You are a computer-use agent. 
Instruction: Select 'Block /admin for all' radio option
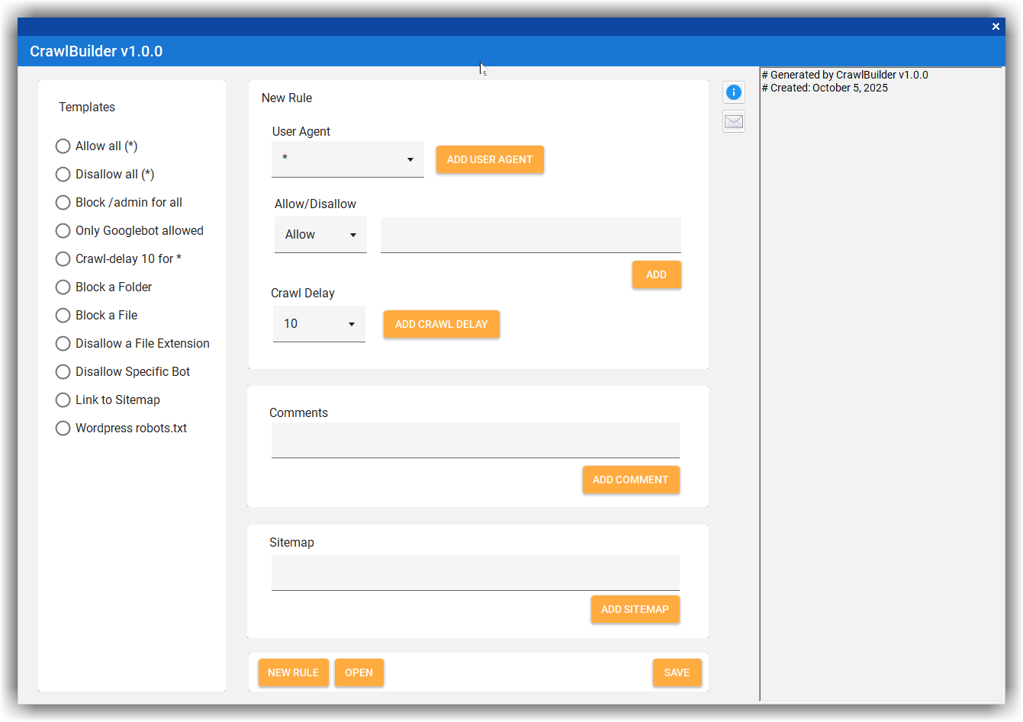point(63,203)
